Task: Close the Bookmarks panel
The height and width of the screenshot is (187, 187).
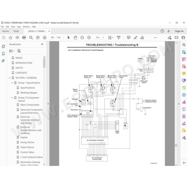Action: (x=42, y=44)
